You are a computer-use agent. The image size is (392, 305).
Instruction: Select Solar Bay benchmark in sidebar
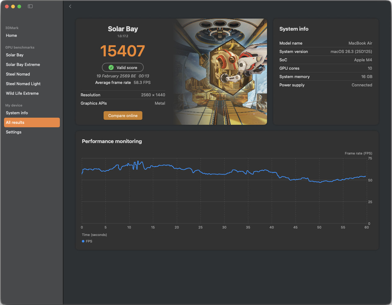(15, 55)
